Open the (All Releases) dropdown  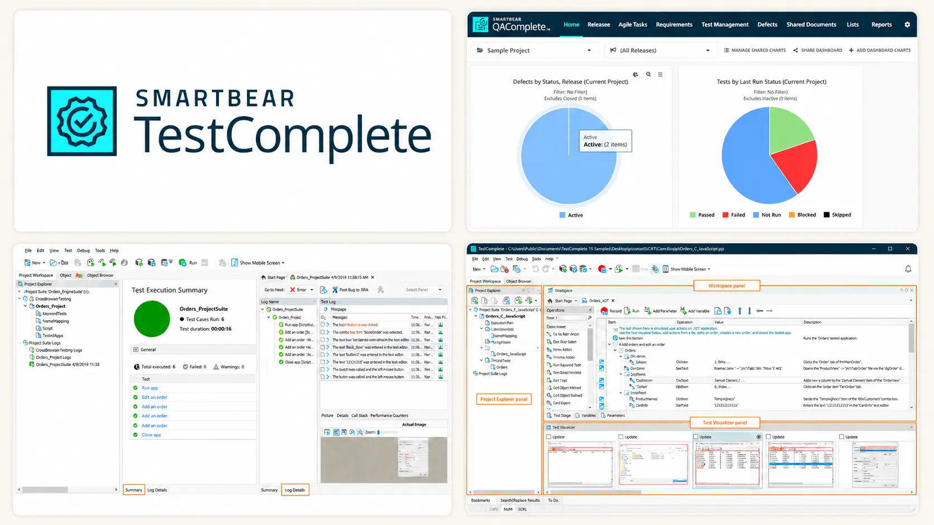661,50
